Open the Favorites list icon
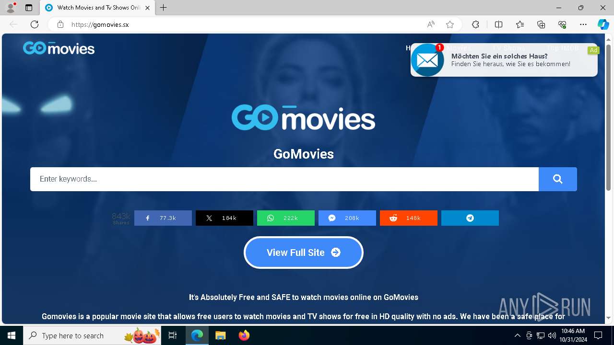This screenshot has height=345, width=614. click(x=520, y=24)
